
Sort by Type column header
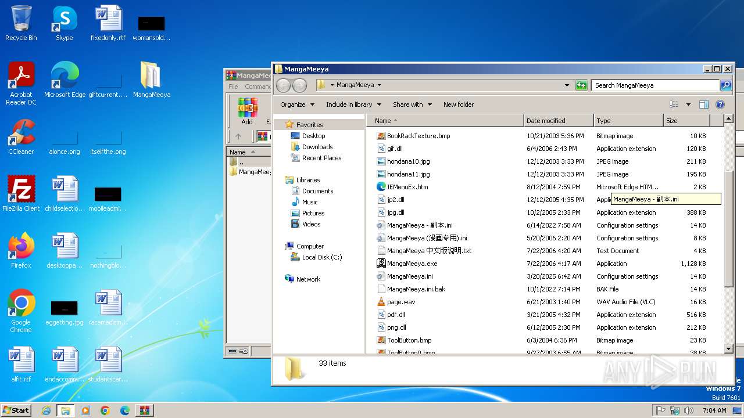click(x=628, y=121)
